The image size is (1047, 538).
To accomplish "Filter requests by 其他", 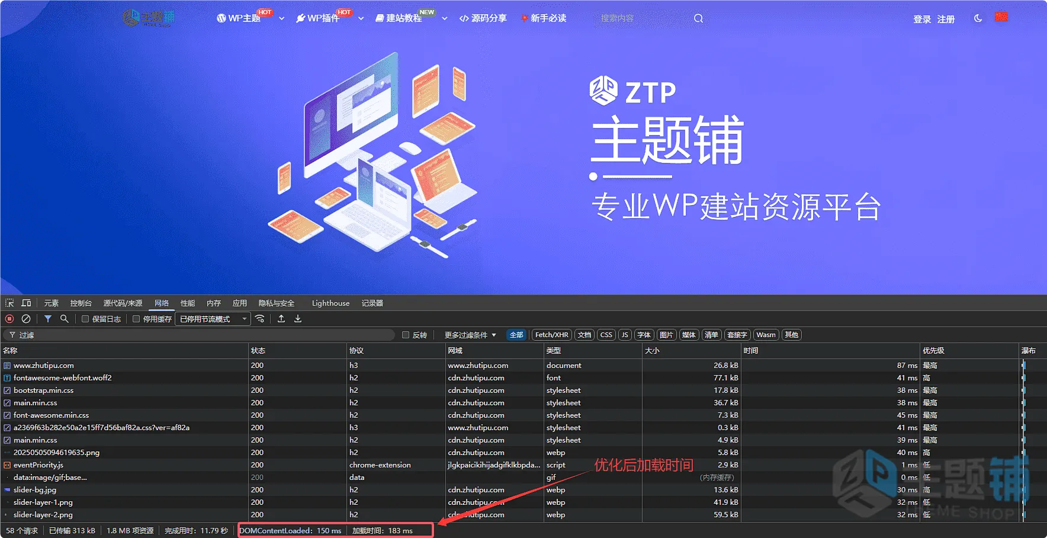I will tap(792, 335).
